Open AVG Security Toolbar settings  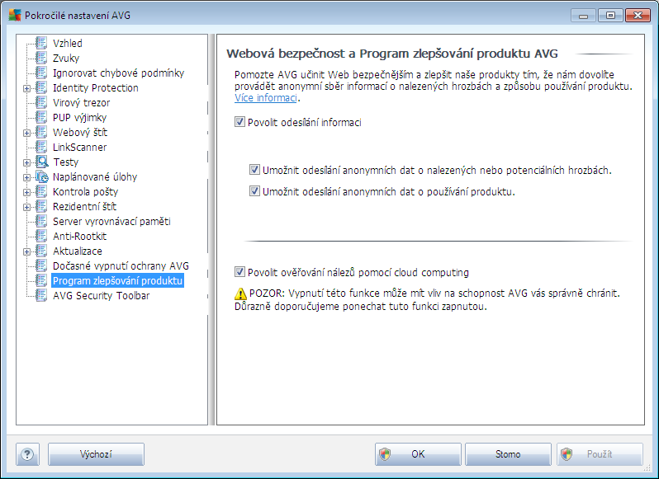102,296
